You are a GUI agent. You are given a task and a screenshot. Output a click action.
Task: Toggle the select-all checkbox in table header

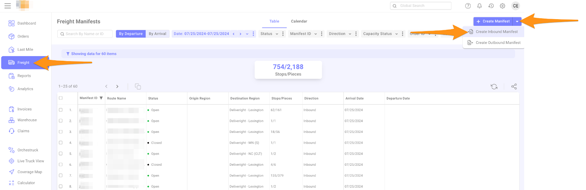(x=61, y=98)
